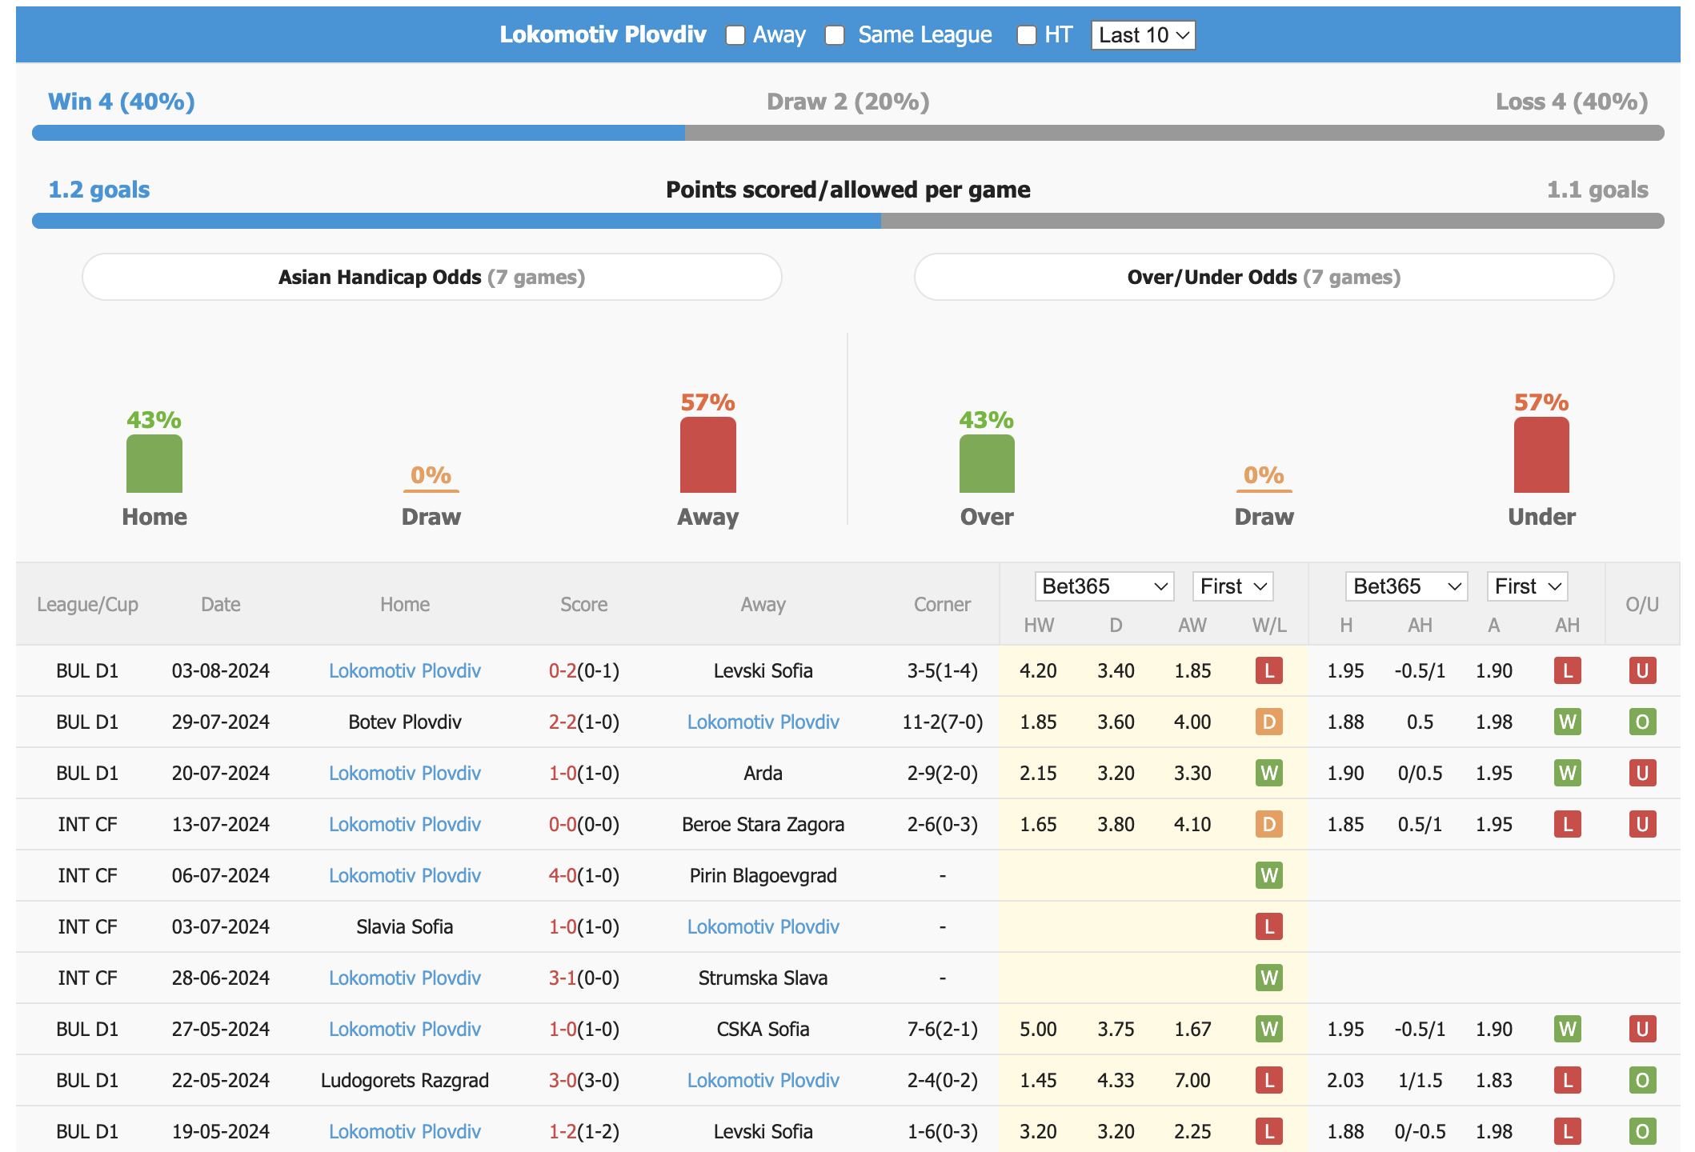This screenshot has height=1152, width=1695.
Task: Click O/U badge U in Beroe Stara Zagora row
Action: click(x=1642, y=824)
